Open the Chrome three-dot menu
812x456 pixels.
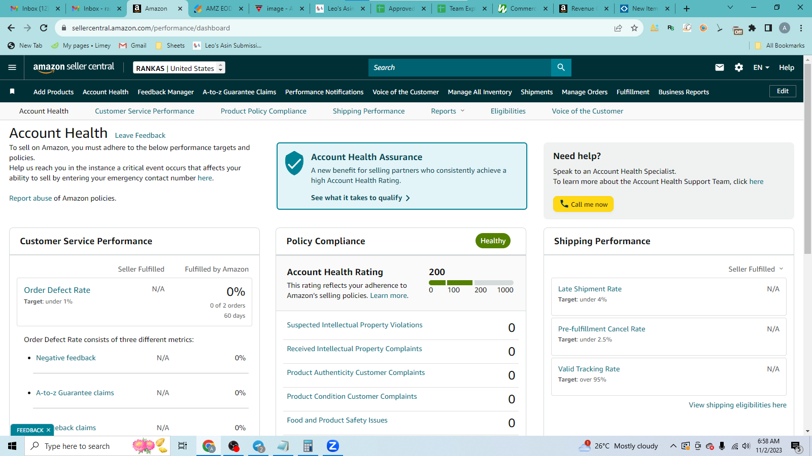pos(801,28)
